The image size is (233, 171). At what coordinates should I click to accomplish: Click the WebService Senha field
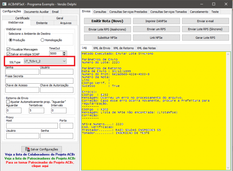[22, 72]
